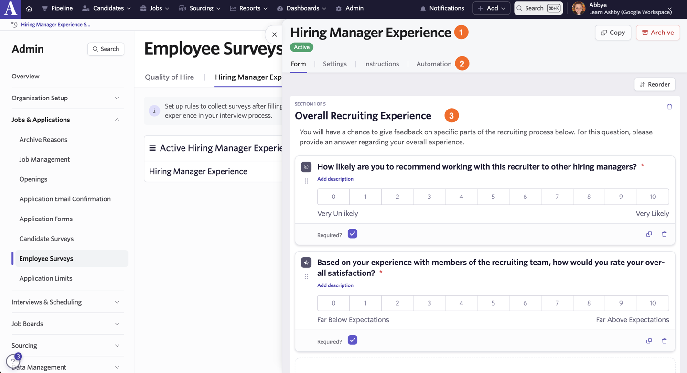Delete the overall satisfaction question
Viewport: 687px width, 373px height.
(x=664, y=341)
